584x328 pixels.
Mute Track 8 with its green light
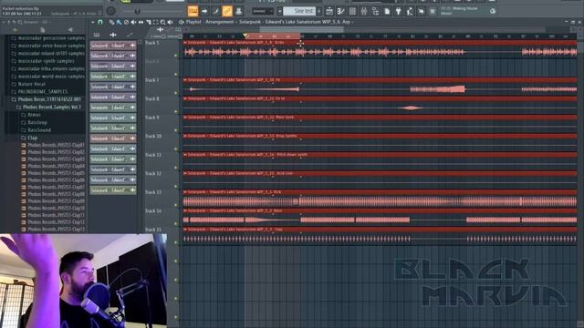tap(176, 111)
